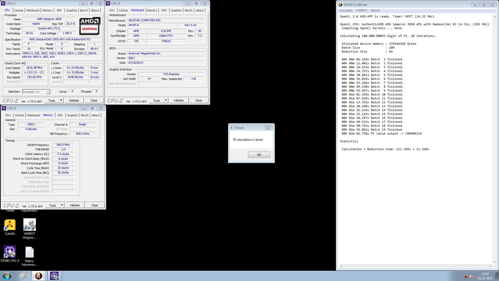Viewport: 499px width, 281px height.
Task: Click GPUPI vertical scrollbar up arrow
Action: [494, 17]
